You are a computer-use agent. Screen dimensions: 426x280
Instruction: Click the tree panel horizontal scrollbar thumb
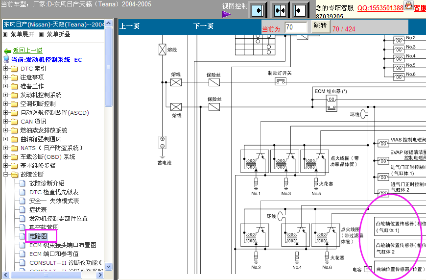46,275
